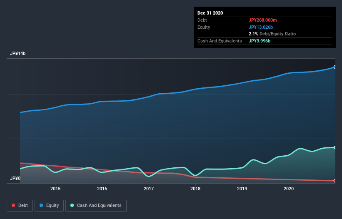The height and width of the screenshot is (219, 342).
Task: Select the 2015 x-axis label
Action: tap(55, 189)
